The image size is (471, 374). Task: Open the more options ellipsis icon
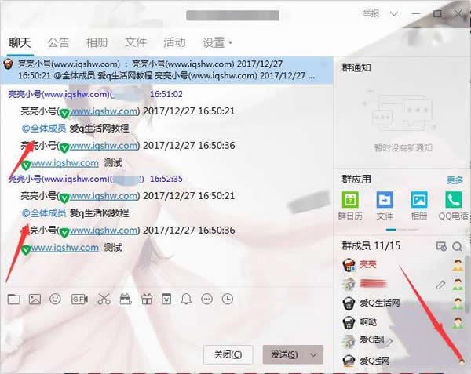click(x=207, y=299)
